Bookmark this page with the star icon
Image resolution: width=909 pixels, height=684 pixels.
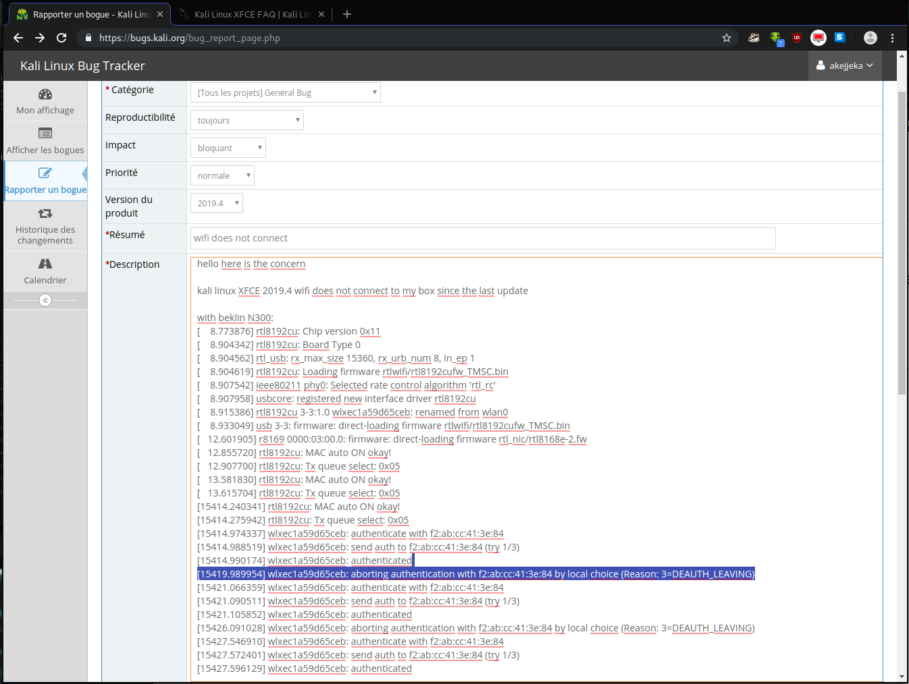click(x=727, y=38)
